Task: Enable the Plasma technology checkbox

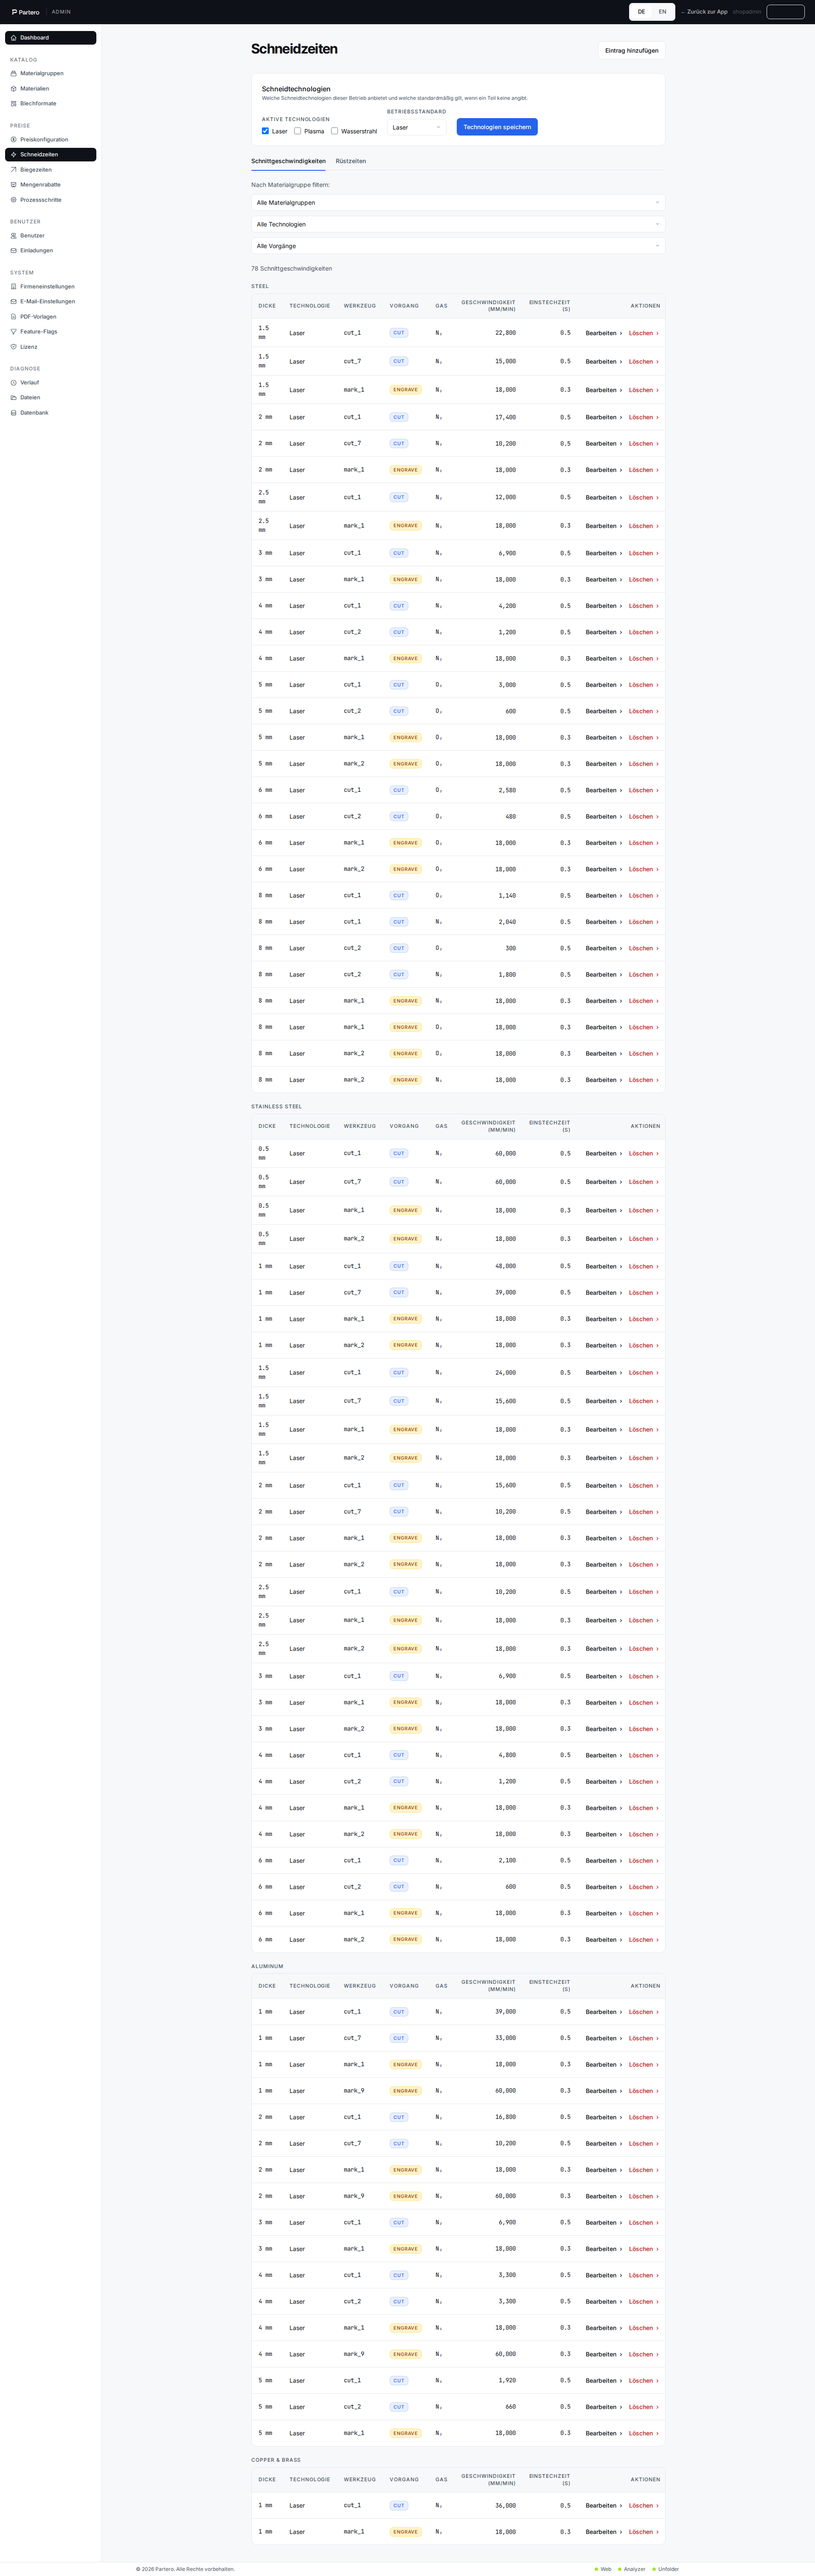Action: [298, 131]
